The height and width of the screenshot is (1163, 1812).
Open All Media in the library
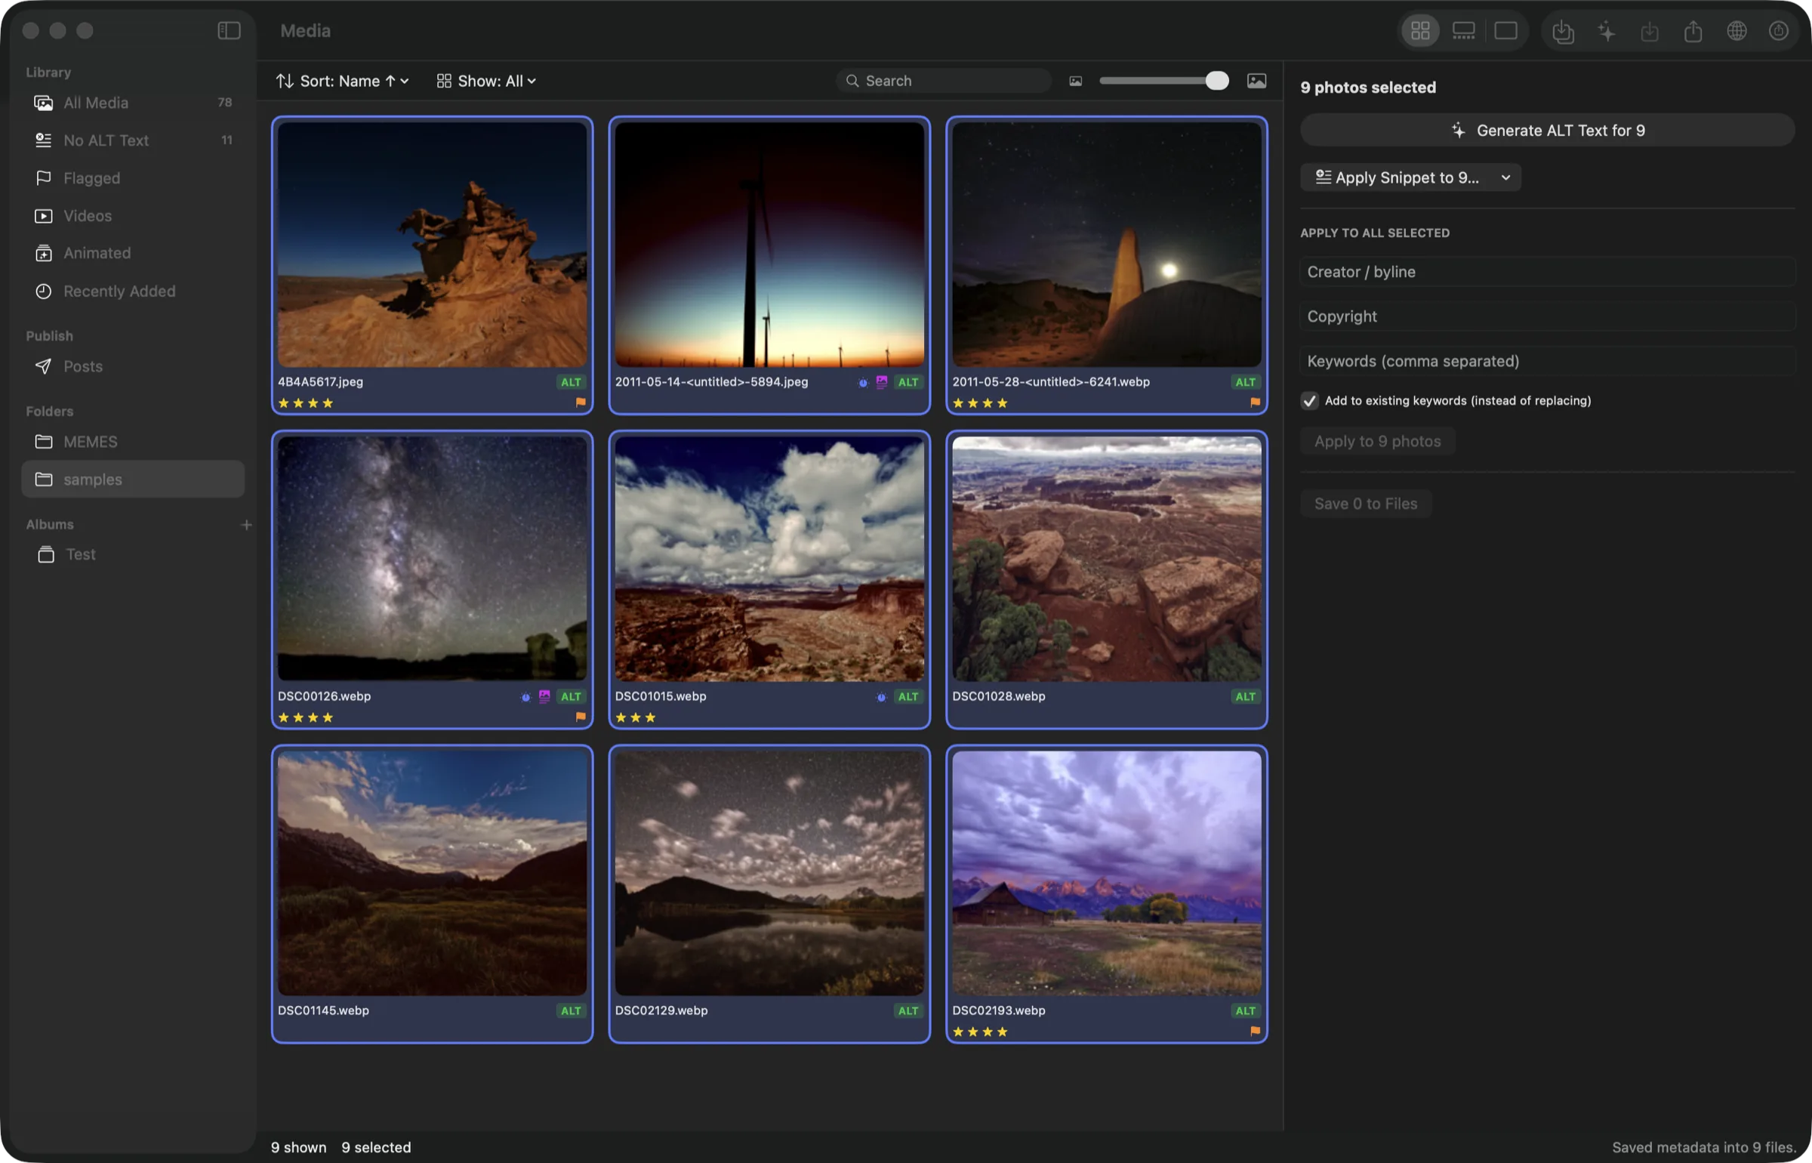(x=133, y=103)
